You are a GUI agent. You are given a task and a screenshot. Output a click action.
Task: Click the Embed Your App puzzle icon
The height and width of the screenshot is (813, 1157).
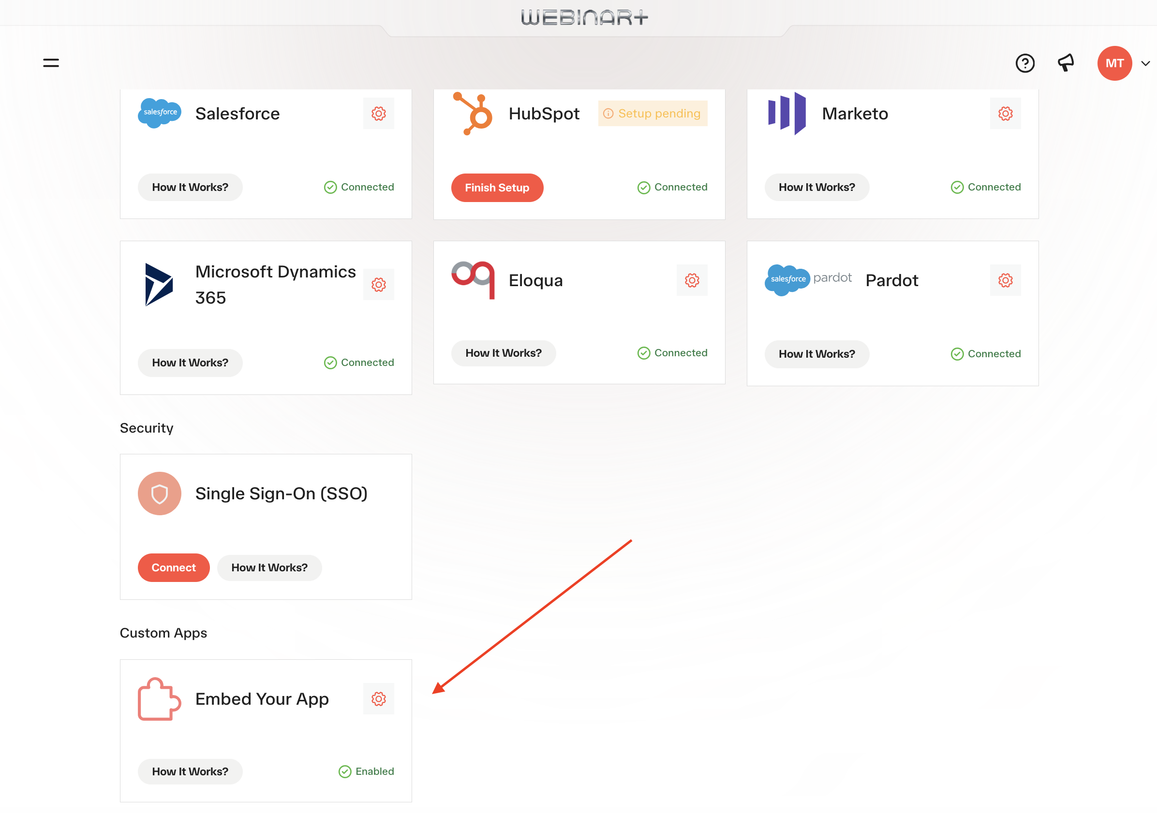(159, 698)
